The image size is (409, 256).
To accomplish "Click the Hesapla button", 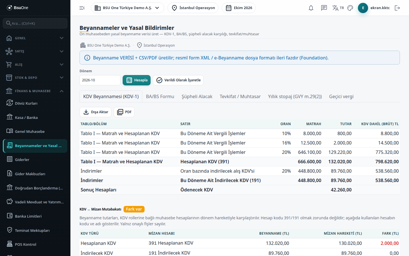I will 137,80.
